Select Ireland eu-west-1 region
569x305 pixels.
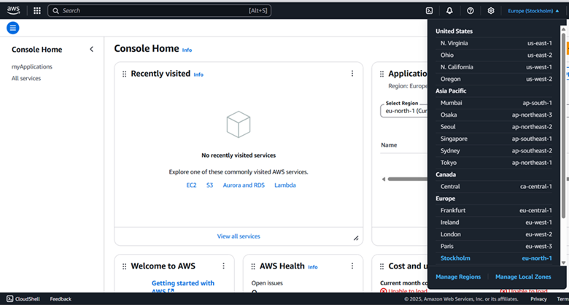(x=494, y=223)
